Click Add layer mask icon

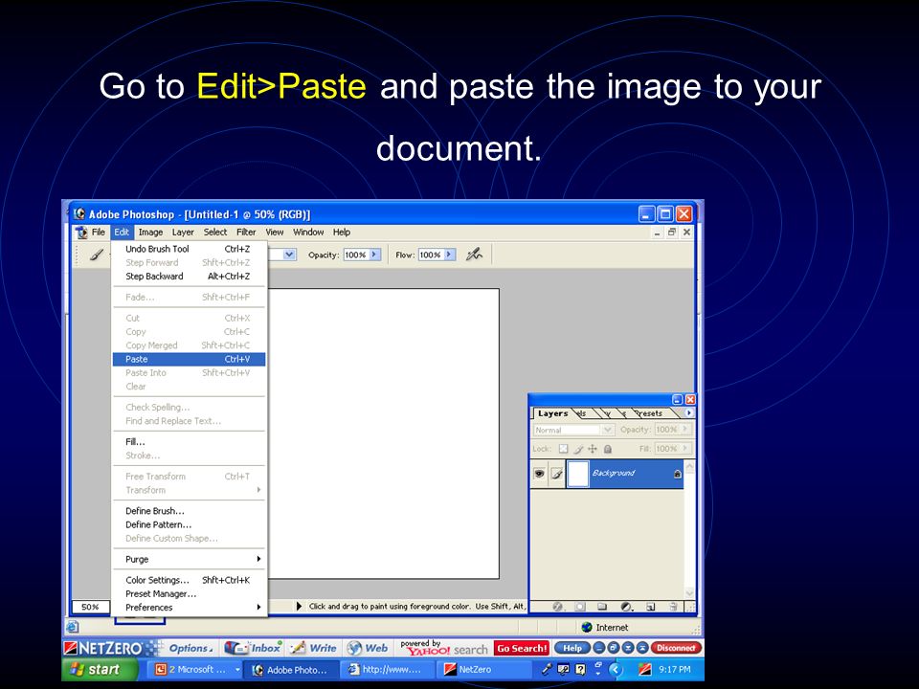coord(580,607)
